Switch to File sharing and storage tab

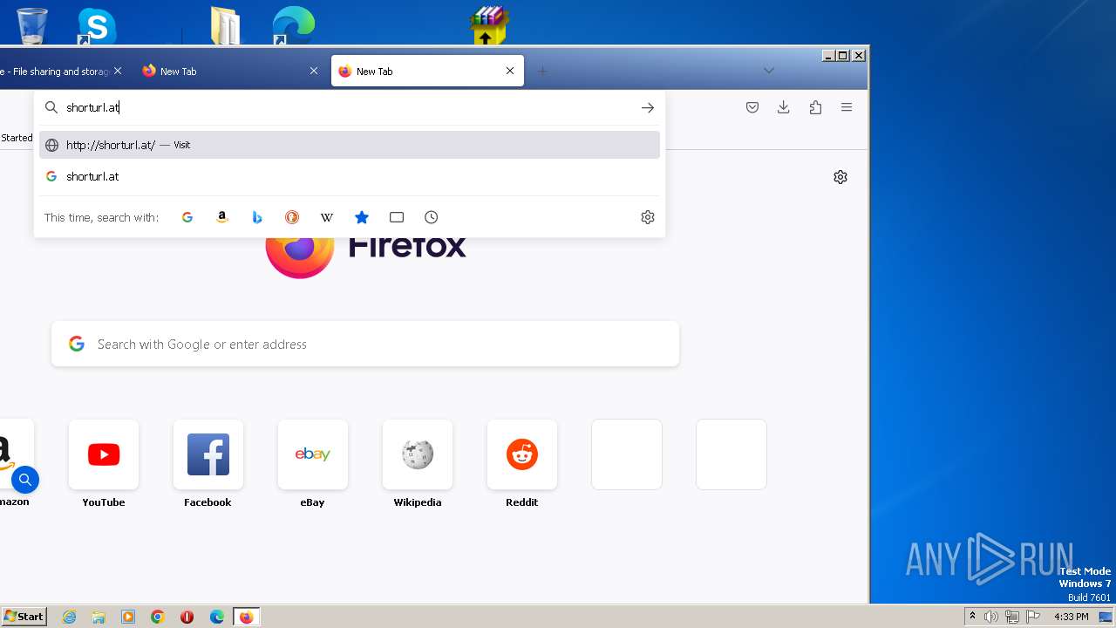pyautogui.click(x=54, y=72)
